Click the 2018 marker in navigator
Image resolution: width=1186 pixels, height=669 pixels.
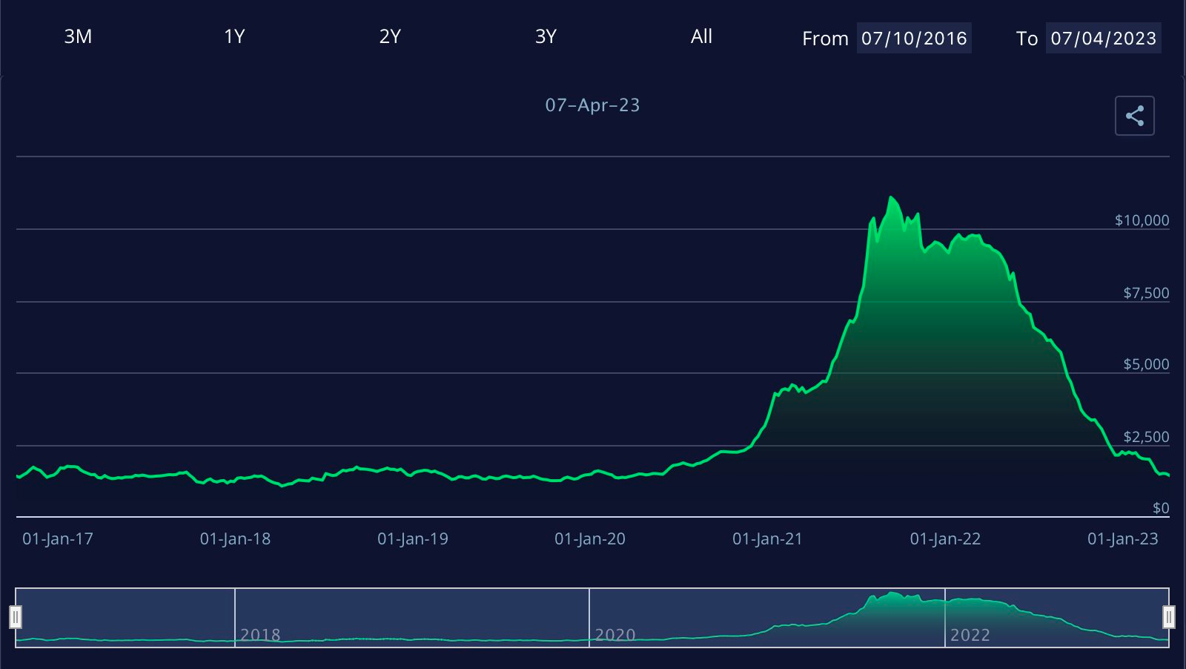pyautogui.click(x=260, y=635)
